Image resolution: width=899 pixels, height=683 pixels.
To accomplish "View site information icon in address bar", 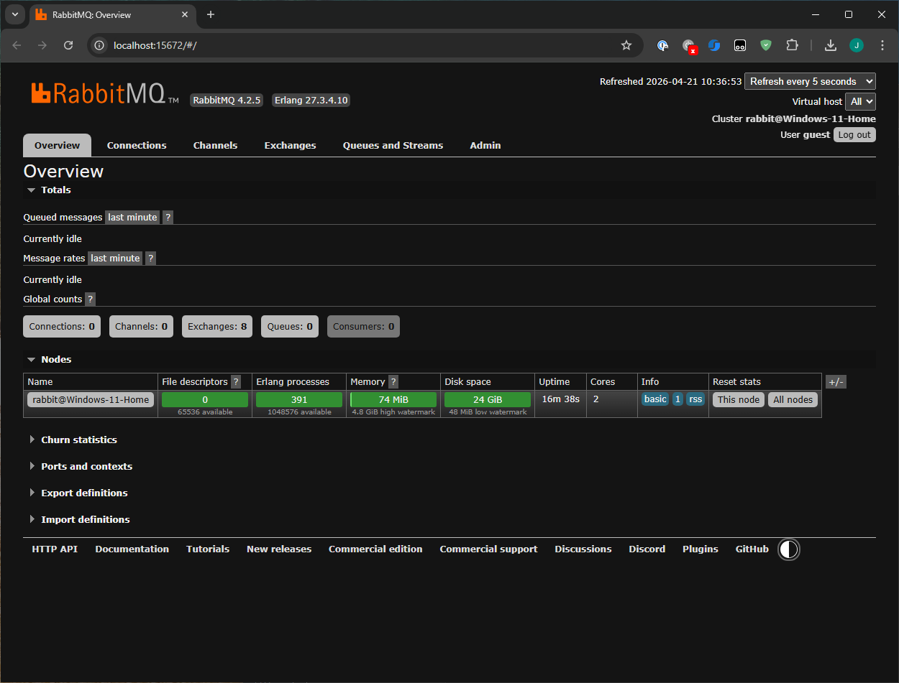I will click(100, 45).
